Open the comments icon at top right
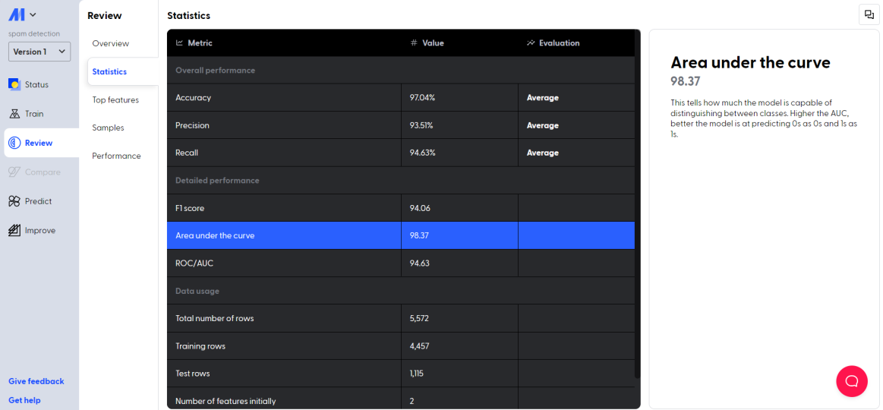This screenshot has width=883, height=410. tap(869, 14)
